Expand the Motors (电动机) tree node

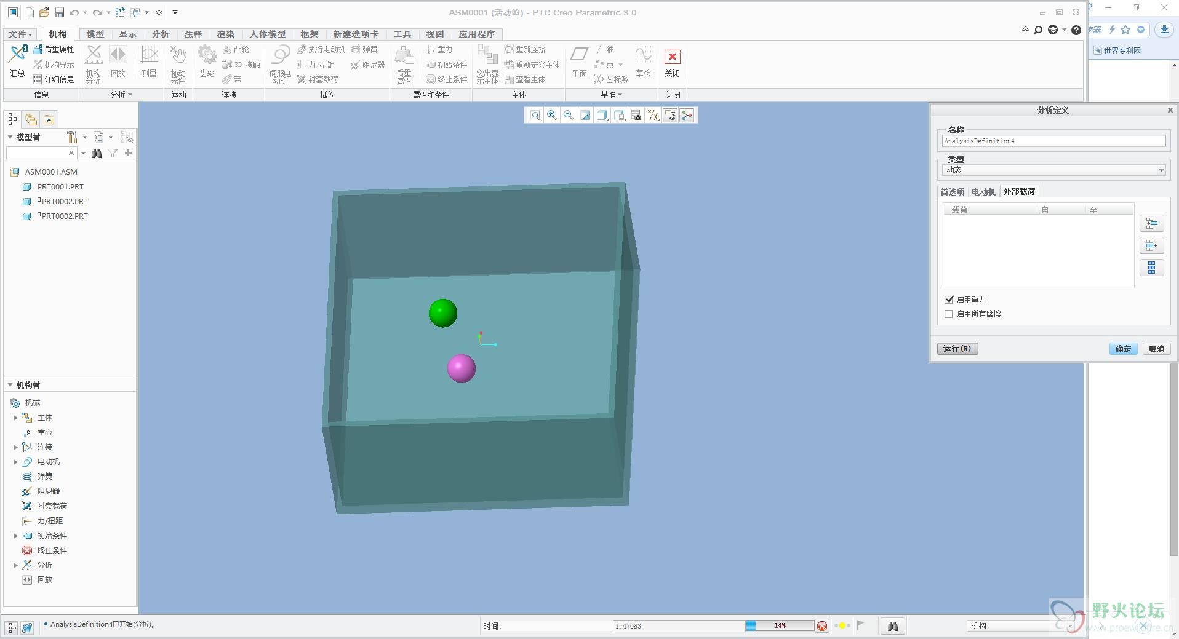[15, 462]
